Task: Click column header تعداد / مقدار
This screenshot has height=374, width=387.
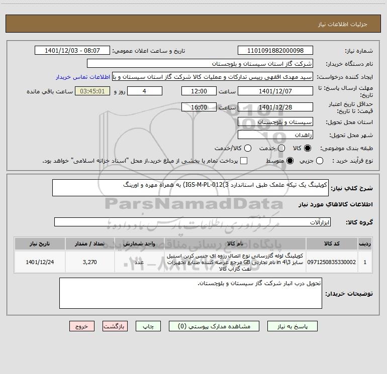Action: (x=90, y=243)
